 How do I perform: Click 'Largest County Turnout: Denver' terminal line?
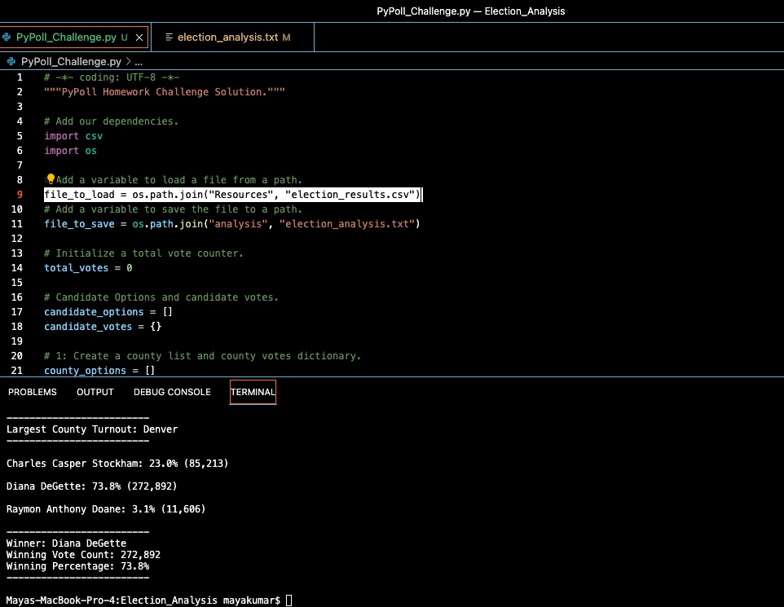pos(92,429)
